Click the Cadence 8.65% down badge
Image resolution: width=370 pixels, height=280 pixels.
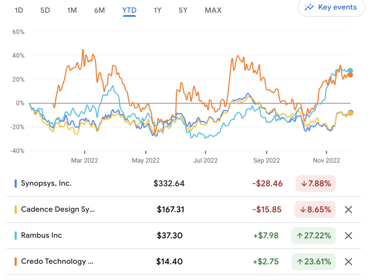click(315, 209)
